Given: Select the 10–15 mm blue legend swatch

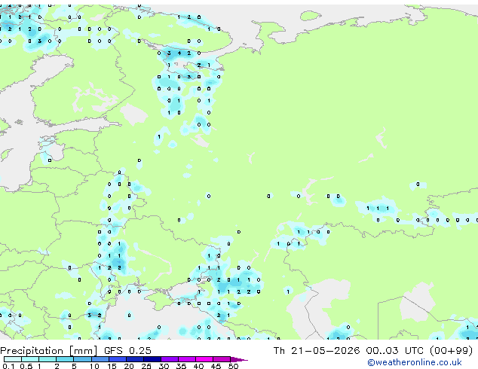Looking at the screenshot, I should (100, 359).
